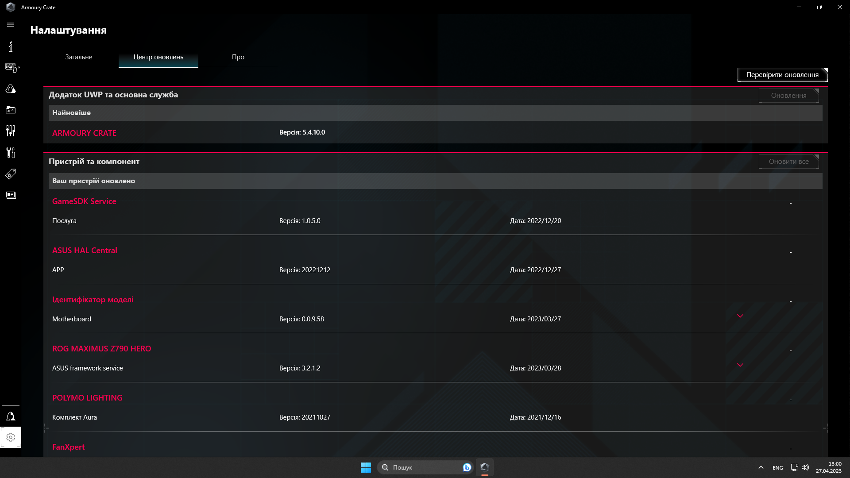Open Game Library folder icon
The width and height of the screenshot is (850, 478).
(11, 110)
